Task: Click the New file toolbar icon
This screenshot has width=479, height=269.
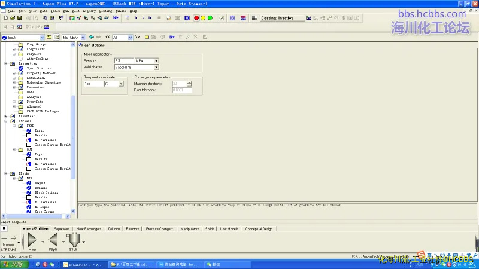Action: point(6,18)
